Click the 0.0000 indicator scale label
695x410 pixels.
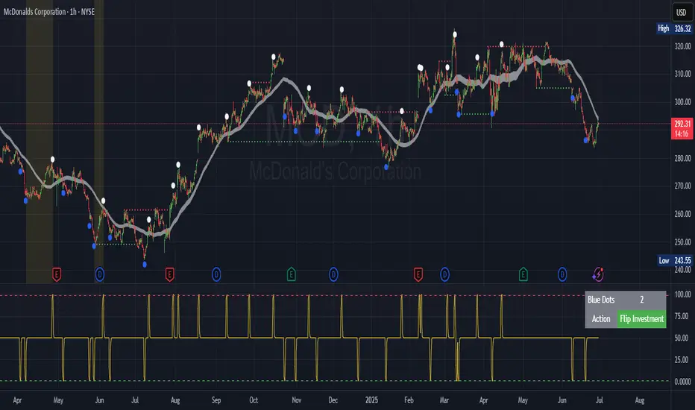682,381
